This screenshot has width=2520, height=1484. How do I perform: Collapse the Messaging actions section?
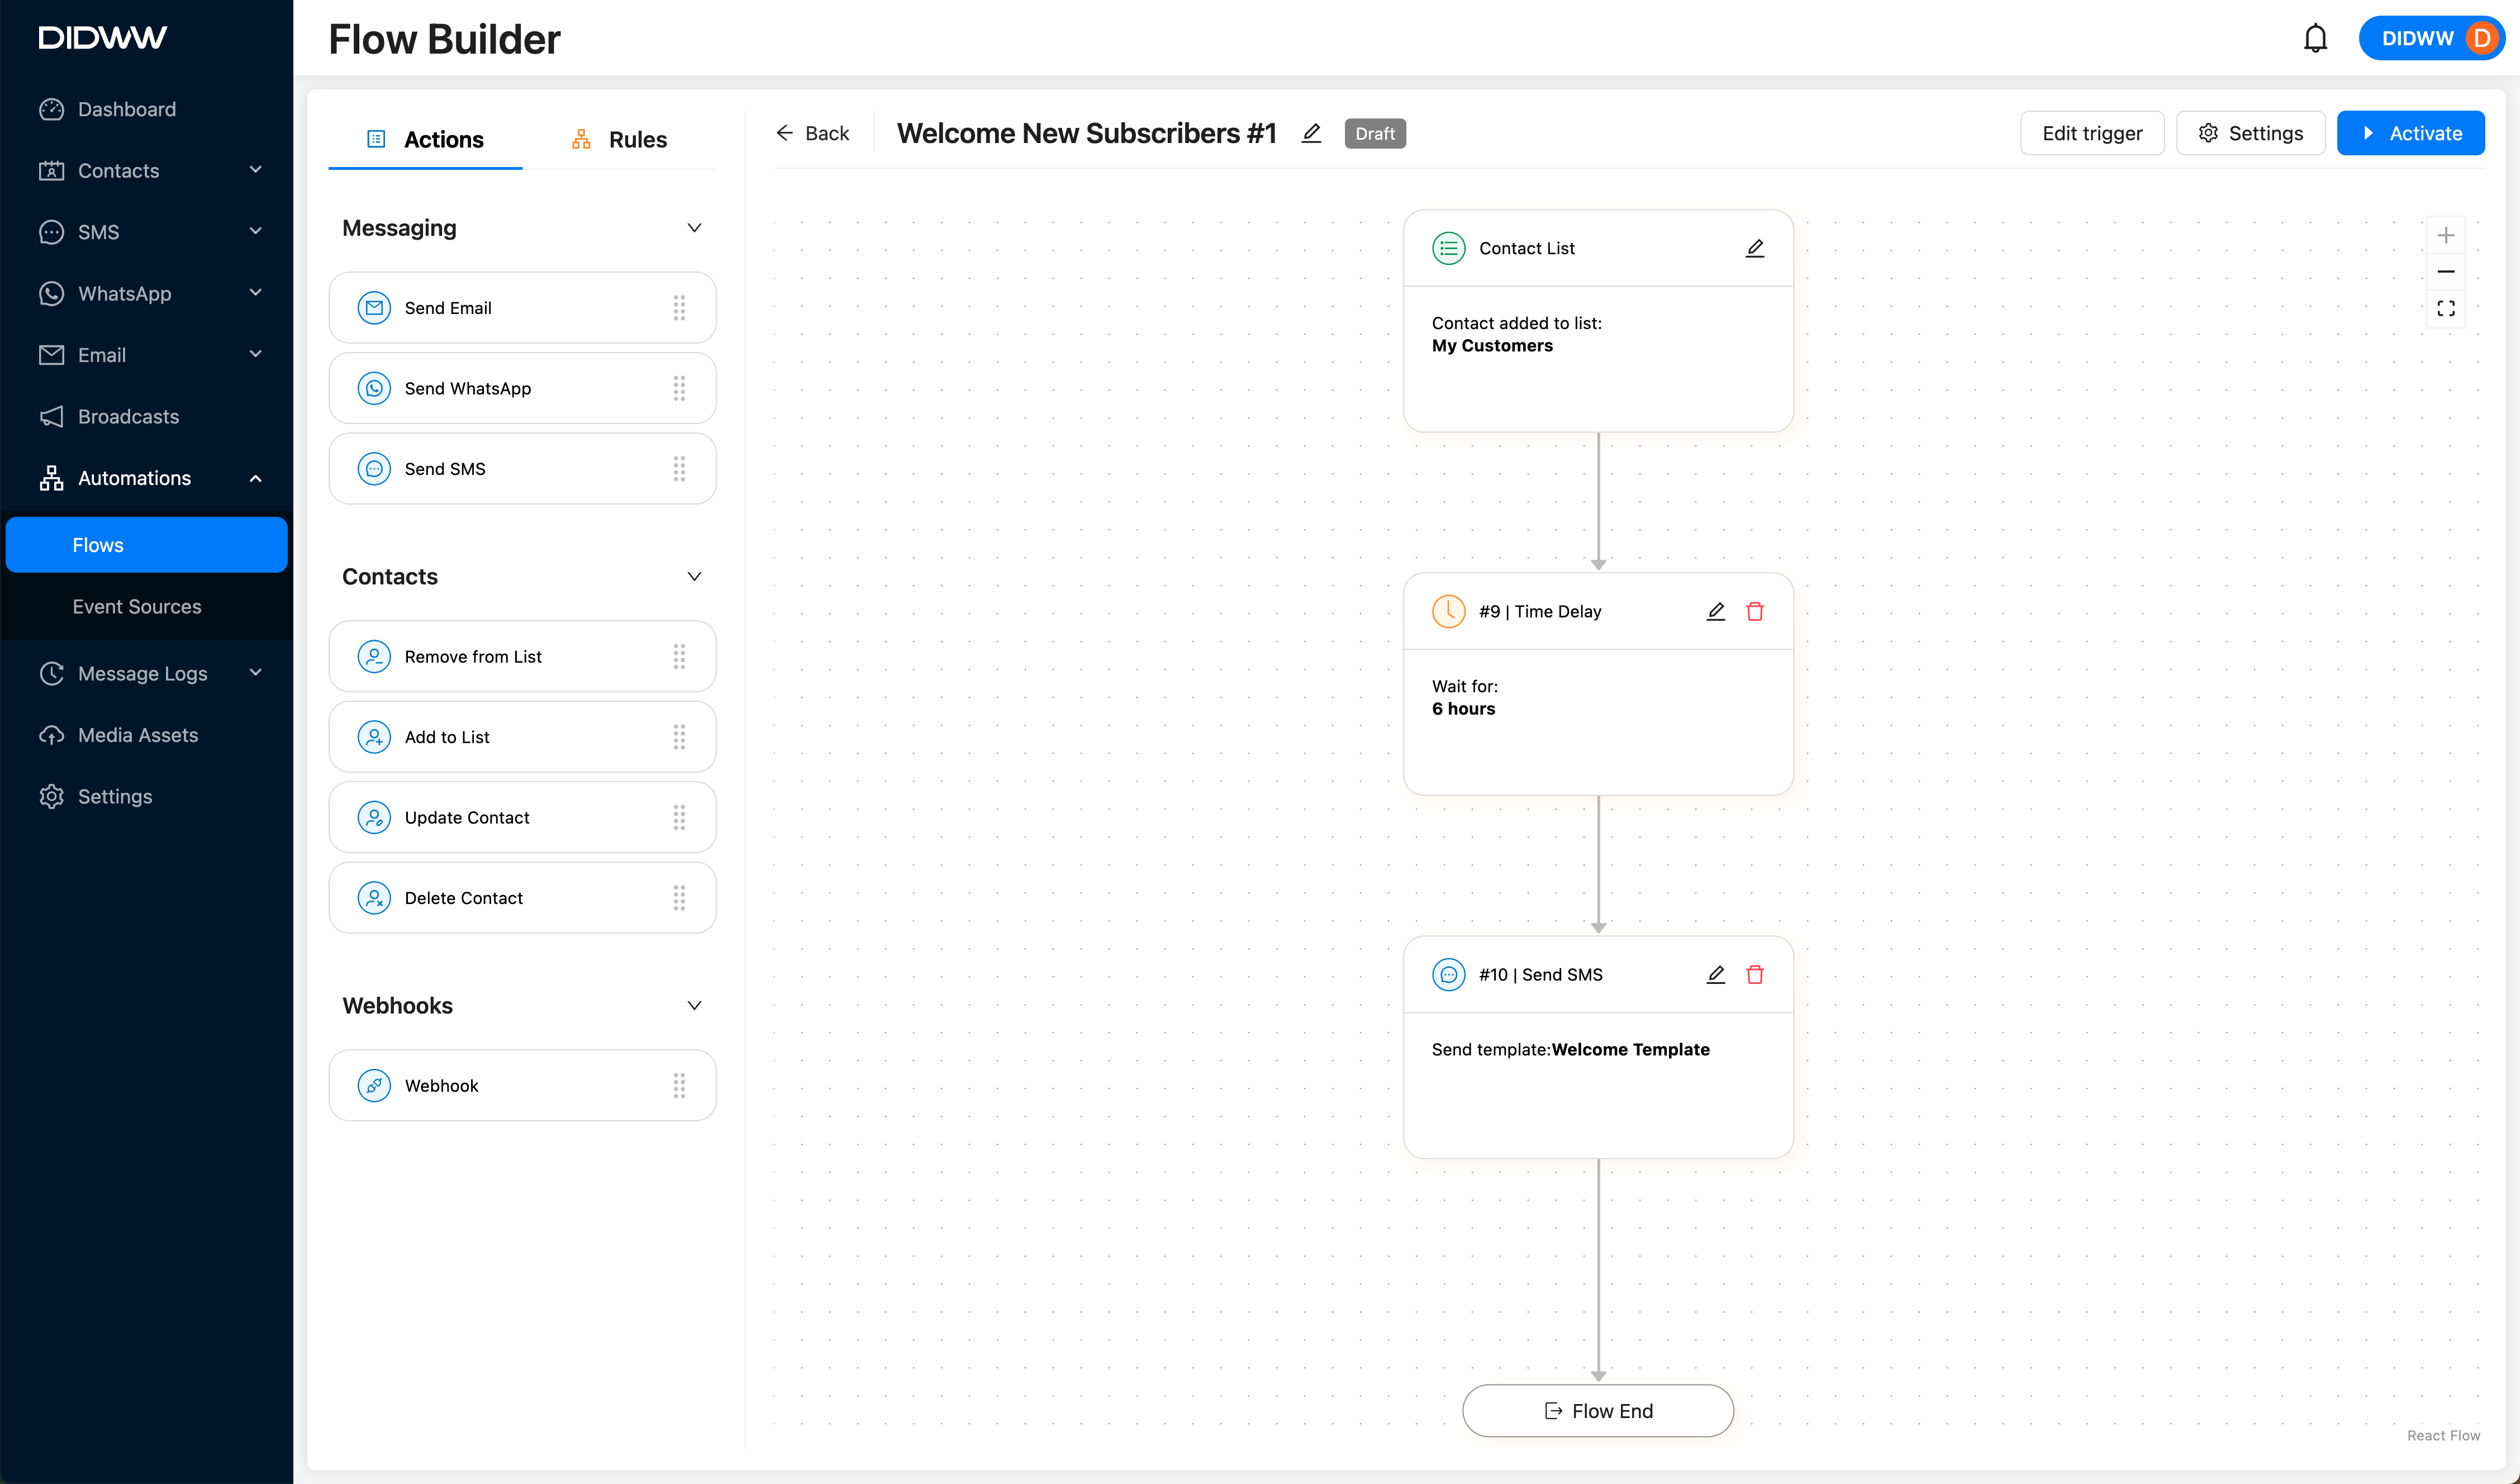[x=694, y=228]
